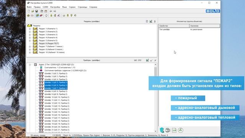Open the С2000 menu
Screen dimensions: 245x138
[x=45, y=7]
